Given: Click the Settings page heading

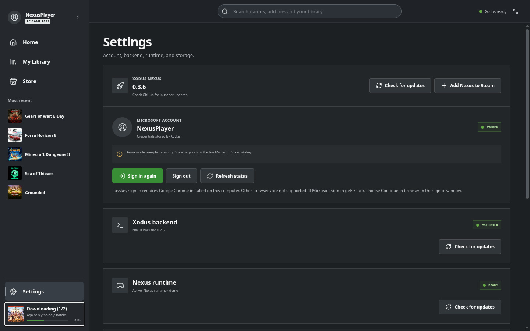Looking at the screenshot, I should pyautogui.click(x=127, y=42).
